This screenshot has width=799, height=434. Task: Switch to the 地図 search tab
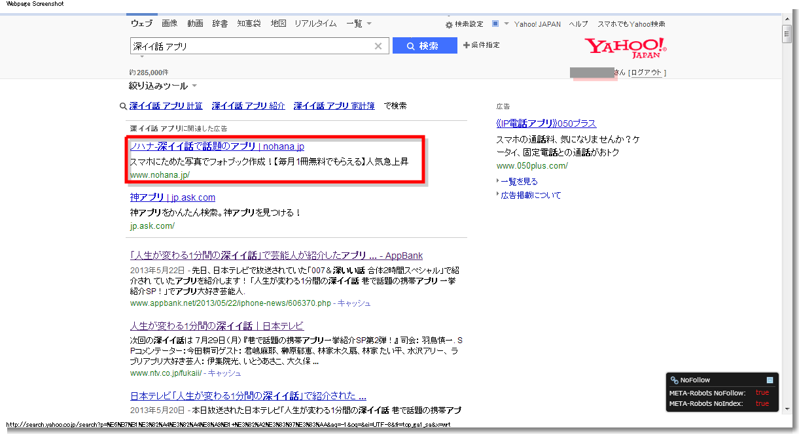coord(278,24)
